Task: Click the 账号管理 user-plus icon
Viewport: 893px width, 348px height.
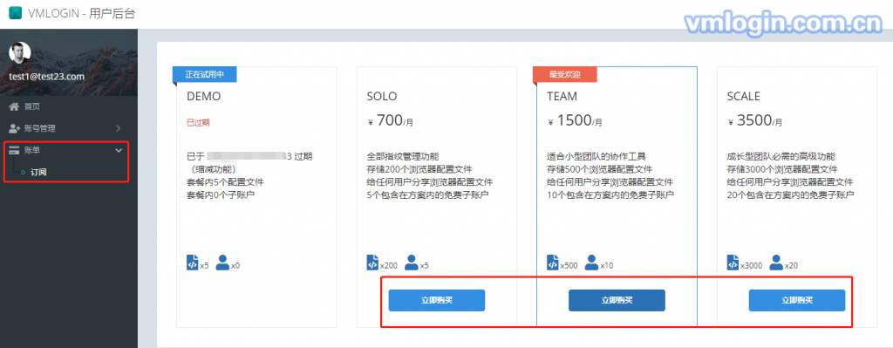Action: click(14, 128)
